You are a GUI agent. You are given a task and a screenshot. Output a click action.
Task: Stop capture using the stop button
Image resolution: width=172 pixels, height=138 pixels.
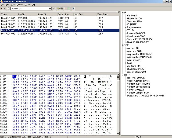tap(5, 9)
